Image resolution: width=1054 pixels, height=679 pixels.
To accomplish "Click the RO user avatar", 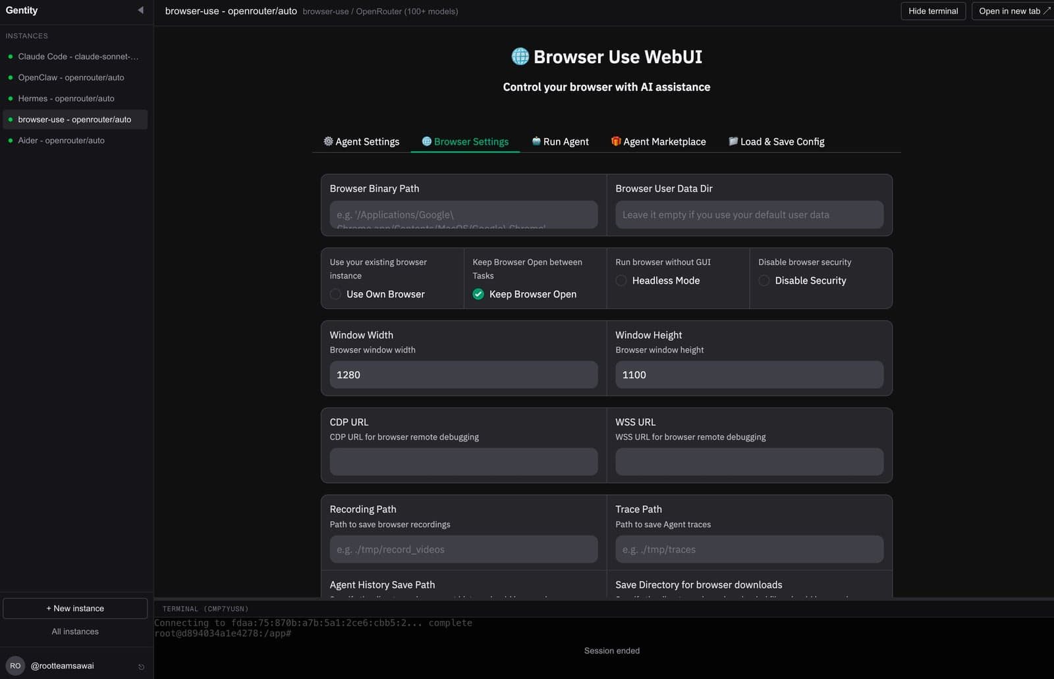I will pyautogui.click(x=15, y=666).
